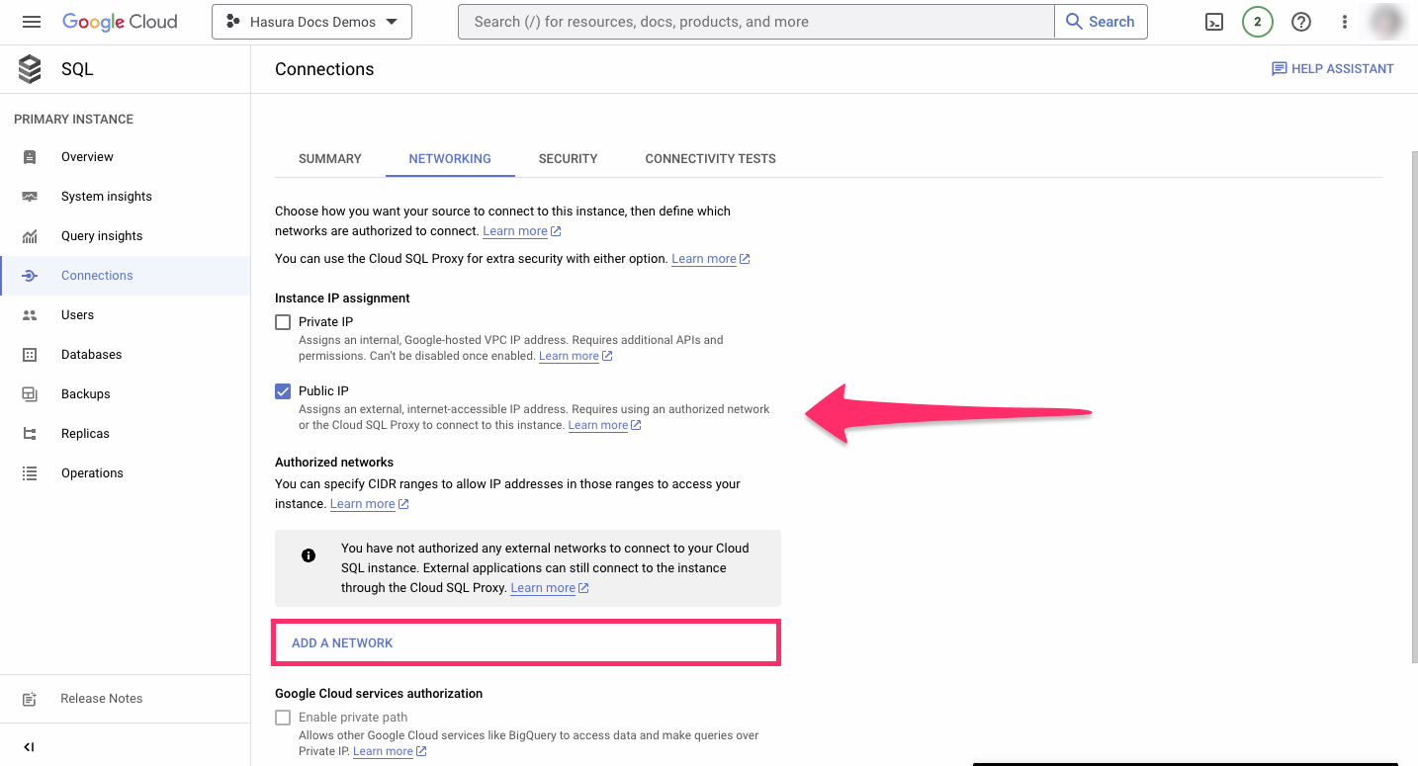Open the Connectivity Tests tab
This screenshot has height=766, width=1418.
coord(710,158)
